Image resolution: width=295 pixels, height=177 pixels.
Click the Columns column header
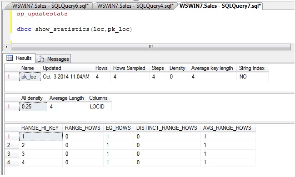[x=100, y=98]
